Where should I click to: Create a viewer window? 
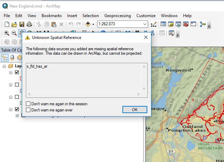(x=171, y=33)
